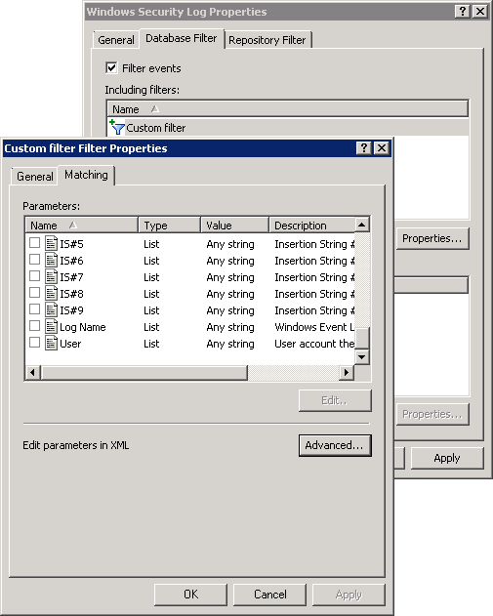Confirm with OK in Custom filter dialog

[x=191, y=594]
